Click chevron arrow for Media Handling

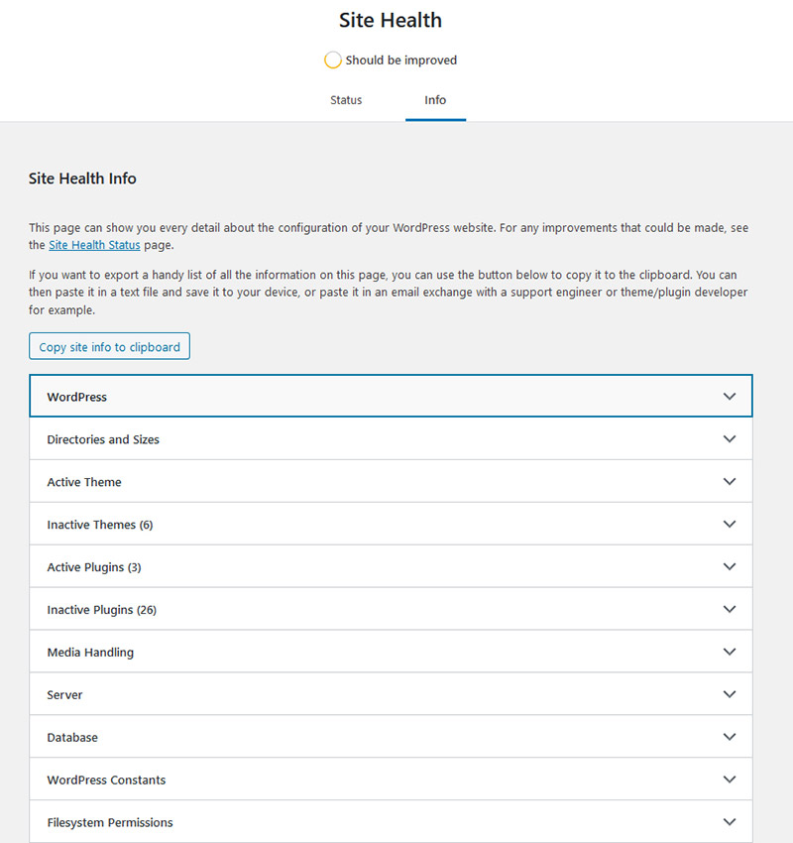click(730, 651)
